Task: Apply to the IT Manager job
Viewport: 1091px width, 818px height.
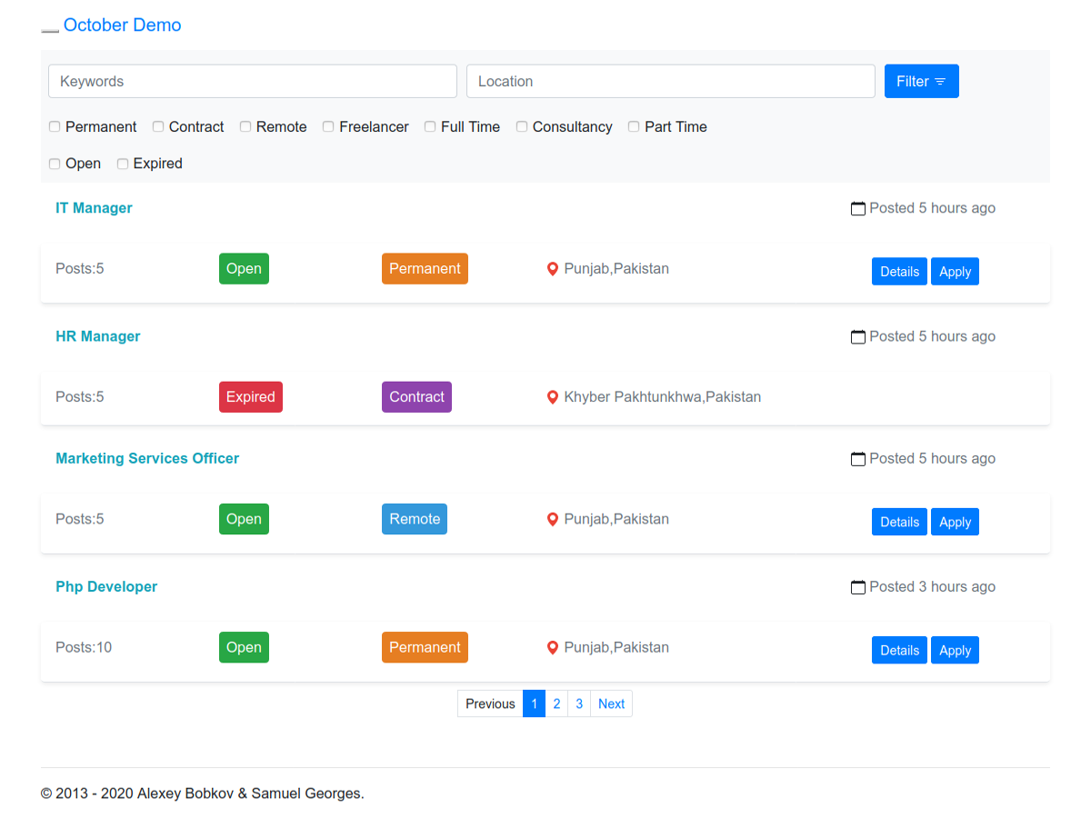Action: (x=955, y=272)
